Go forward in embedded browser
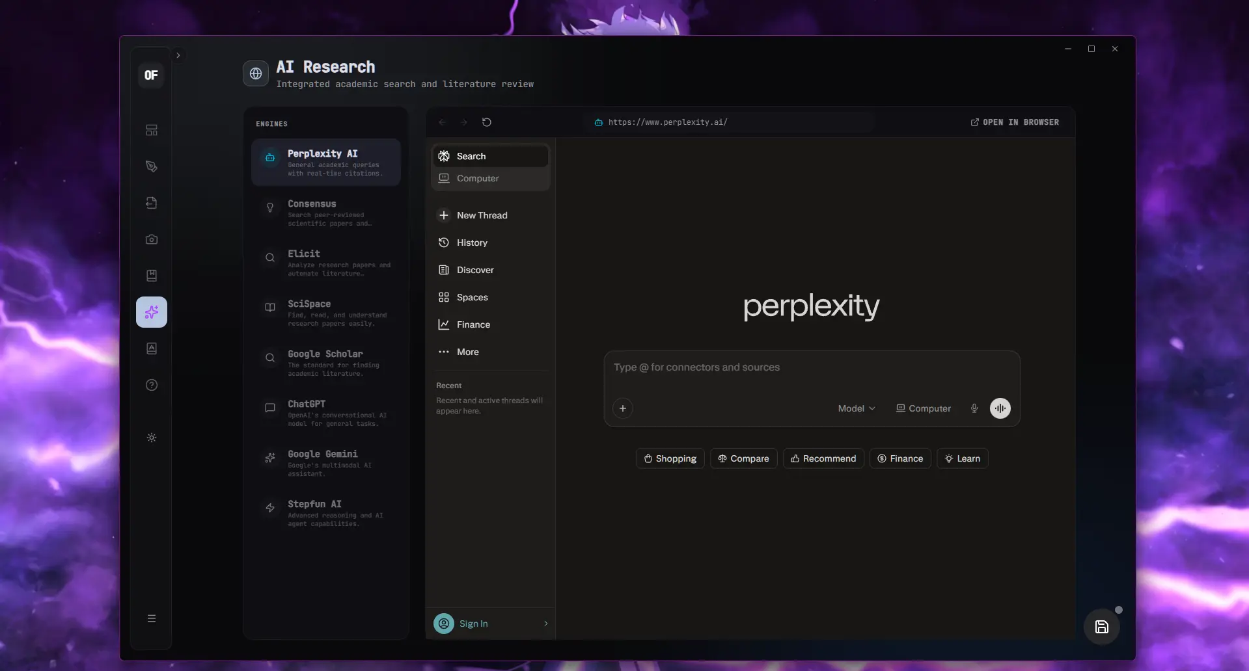Viewport: 1249px width, 671px height. [463, 122]
